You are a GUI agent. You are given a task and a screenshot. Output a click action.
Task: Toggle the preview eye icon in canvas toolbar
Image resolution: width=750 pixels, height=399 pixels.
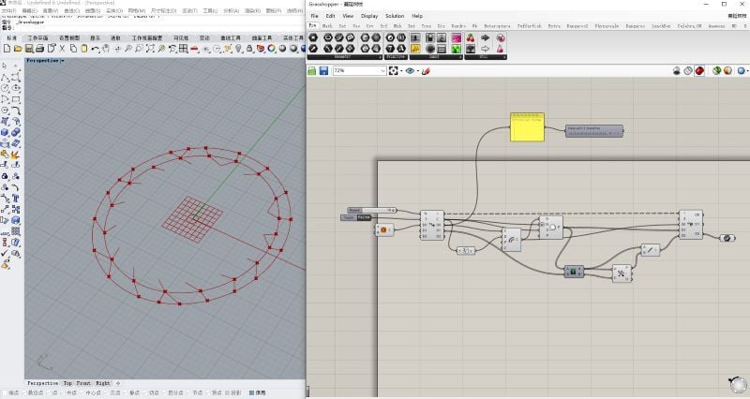pyautogui.click(x=411, y=70)
